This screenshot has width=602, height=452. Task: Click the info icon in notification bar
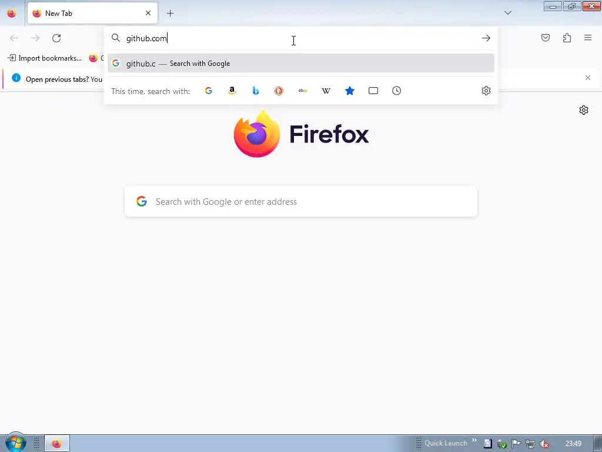pos(16,78)
